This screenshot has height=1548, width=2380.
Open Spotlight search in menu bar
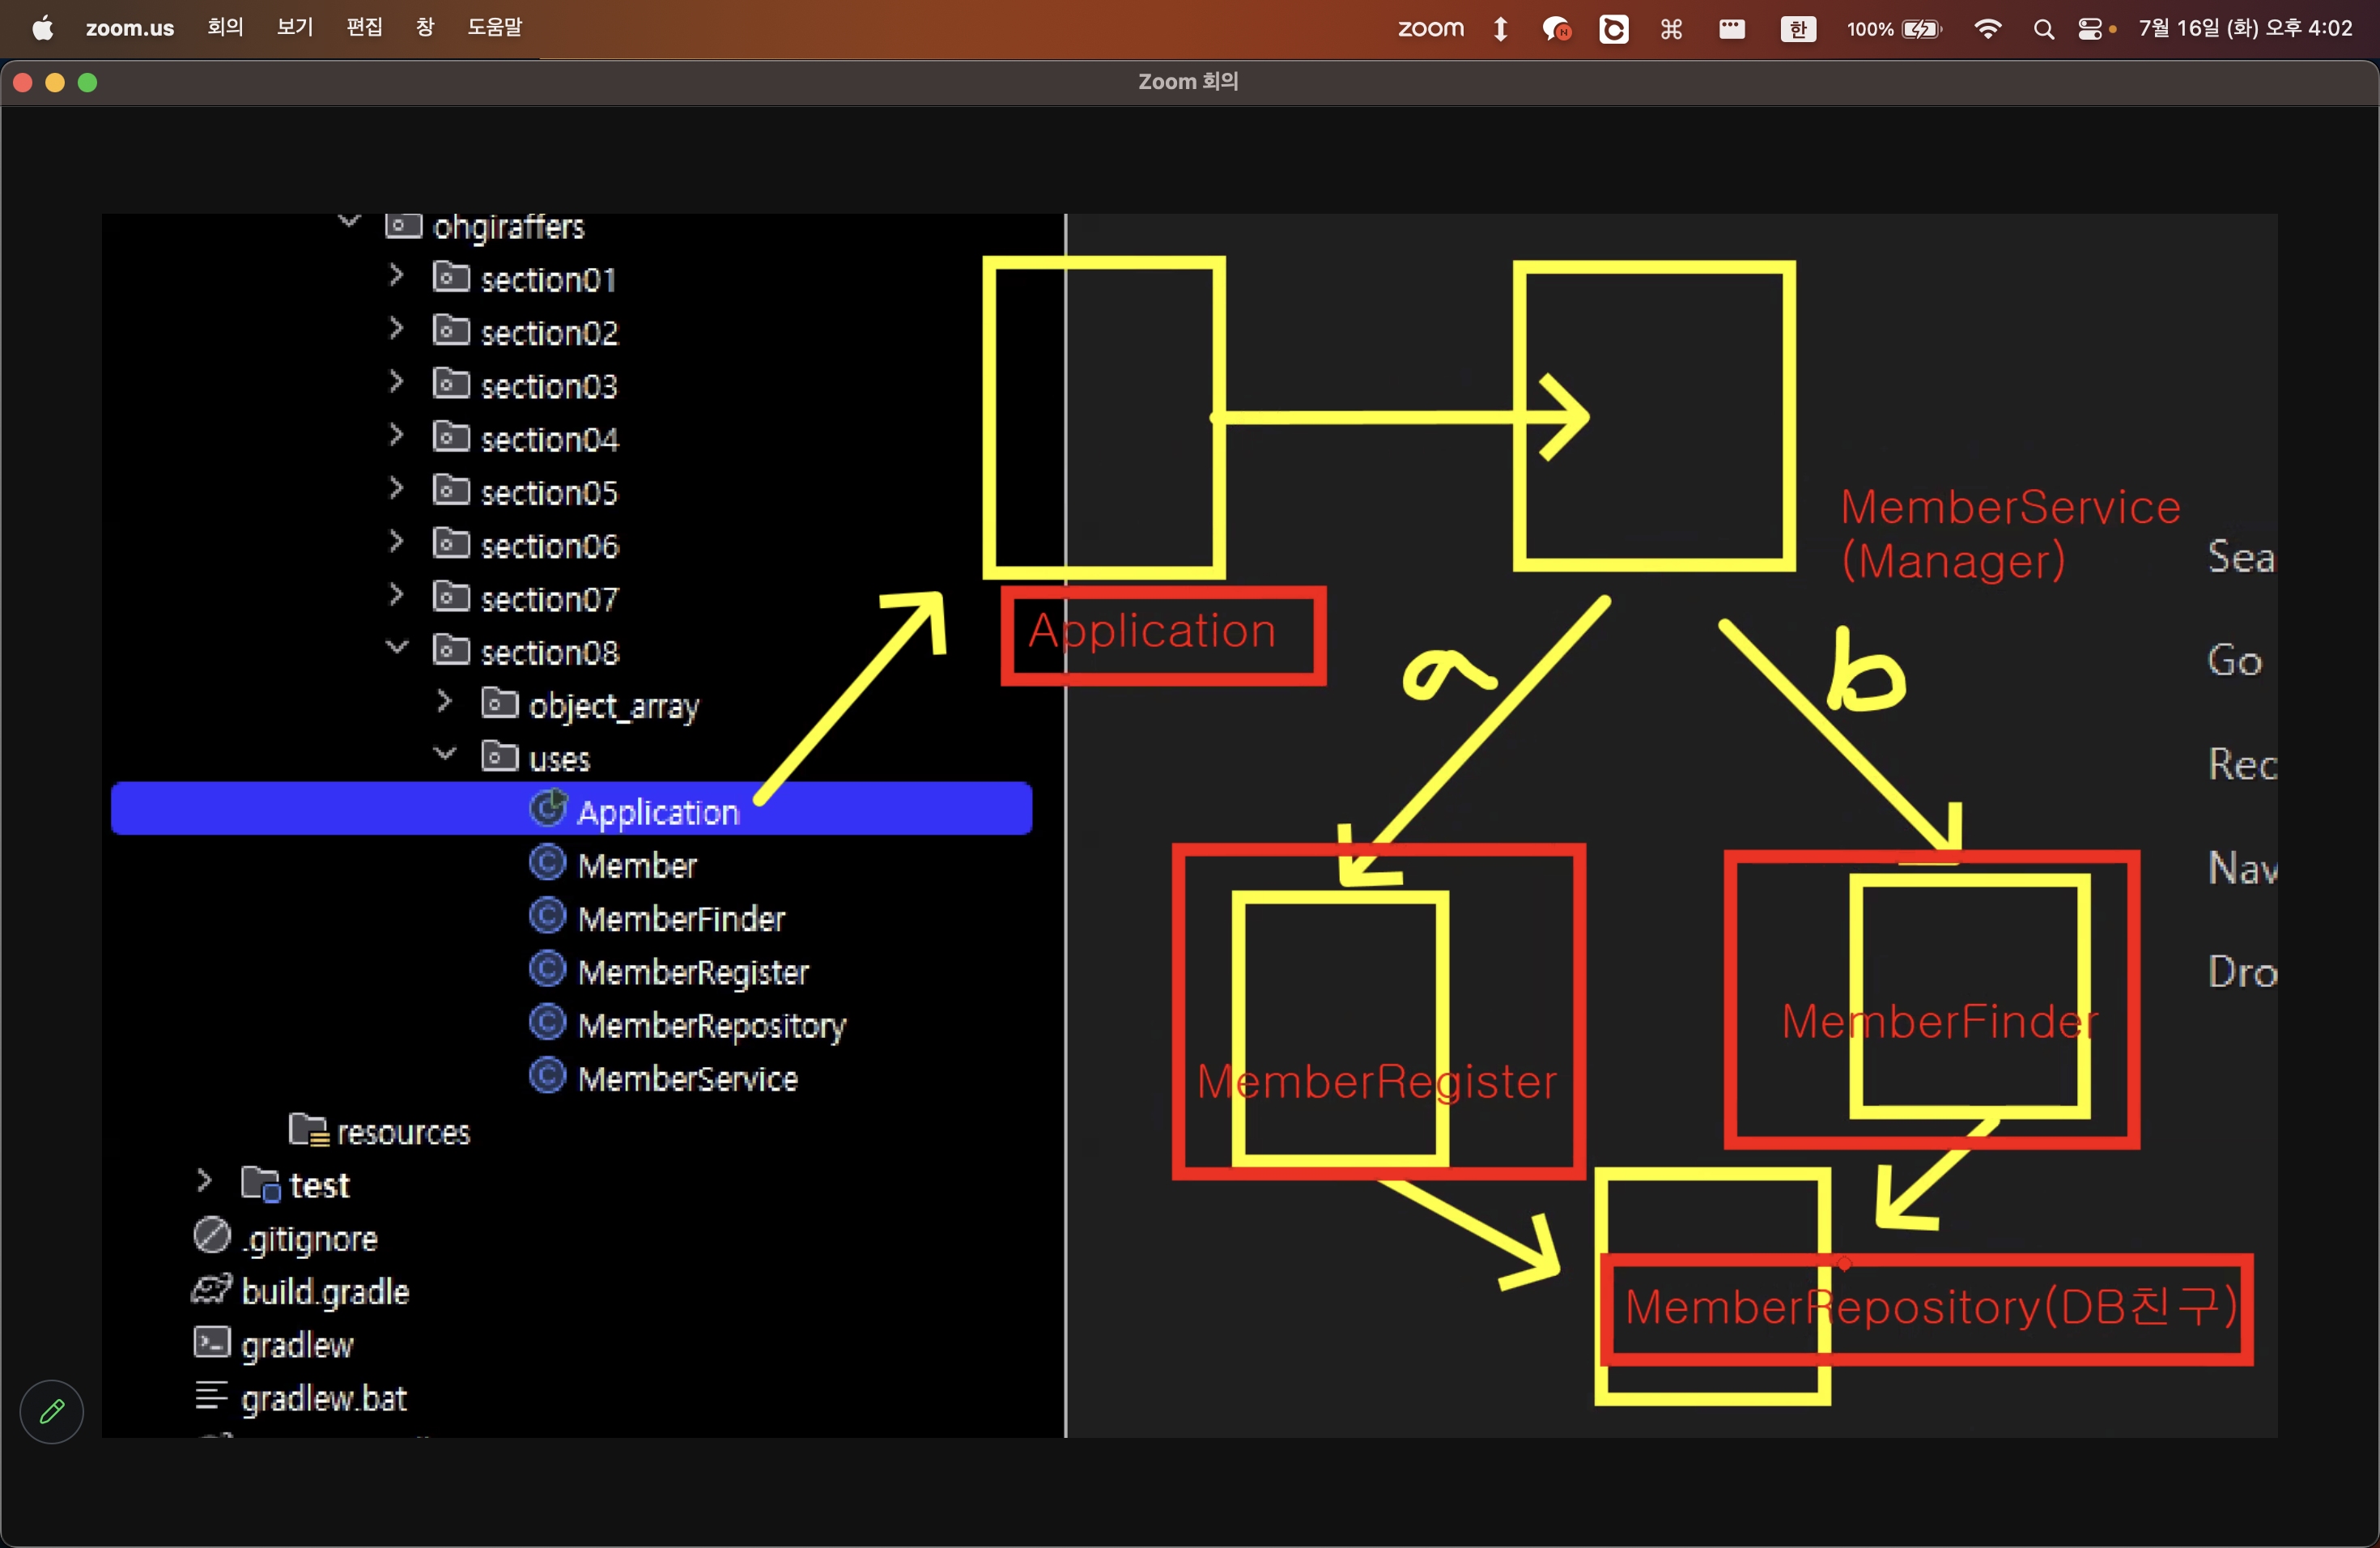pyautogui.click(x=2043, y=29)
